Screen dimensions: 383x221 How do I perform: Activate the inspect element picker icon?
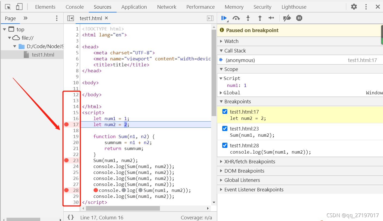[x=8, y=7]
